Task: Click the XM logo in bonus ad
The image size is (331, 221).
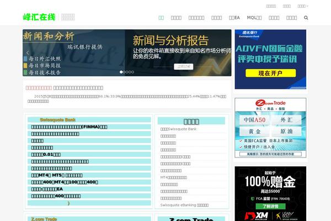Action: [x=257, y=216]
